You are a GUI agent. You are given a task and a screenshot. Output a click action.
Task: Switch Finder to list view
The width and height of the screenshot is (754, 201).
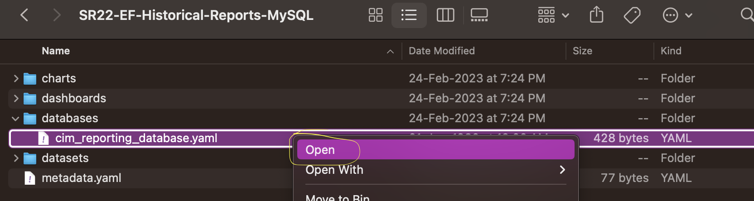(x=409, y=15)
